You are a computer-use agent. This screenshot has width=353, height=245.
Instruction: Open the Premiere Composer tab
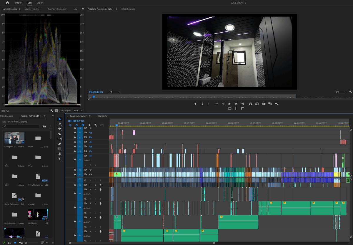coord(57,9)
